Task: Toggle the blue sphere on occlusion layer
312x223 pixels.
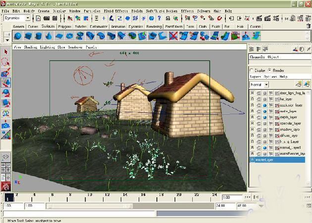Action: 264,105
